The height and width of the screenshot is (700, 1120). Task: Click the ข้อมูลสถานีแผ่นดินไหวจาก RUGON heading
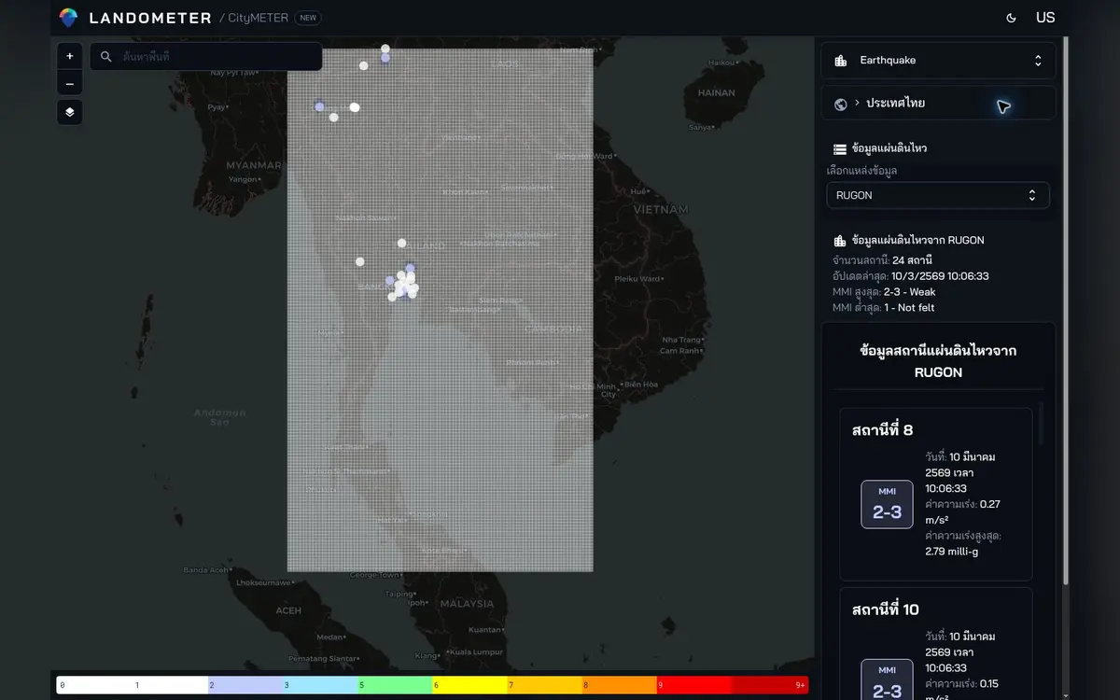[938, 361]
